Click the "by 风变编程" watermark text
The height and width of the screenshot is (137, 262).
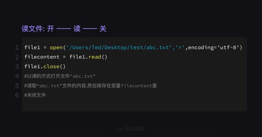pyautogui.click(x=131, y=129)
